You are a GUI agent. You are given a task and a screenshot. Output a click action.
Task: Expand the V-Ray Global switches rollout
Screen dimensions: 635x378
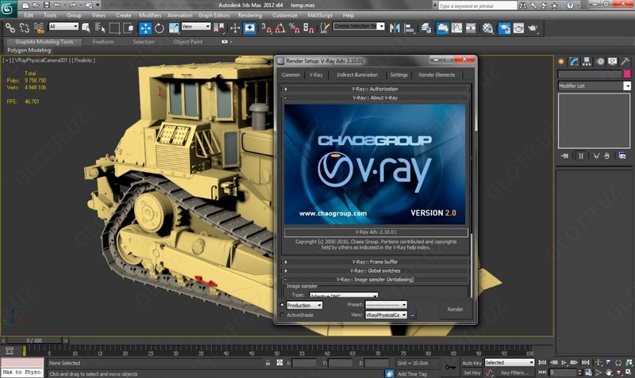[x=375, y=270]
